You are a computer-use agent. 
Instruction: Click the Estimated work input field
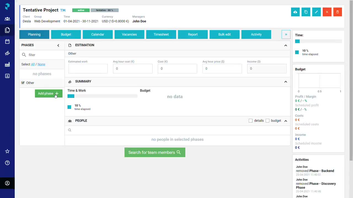point(88,68)
